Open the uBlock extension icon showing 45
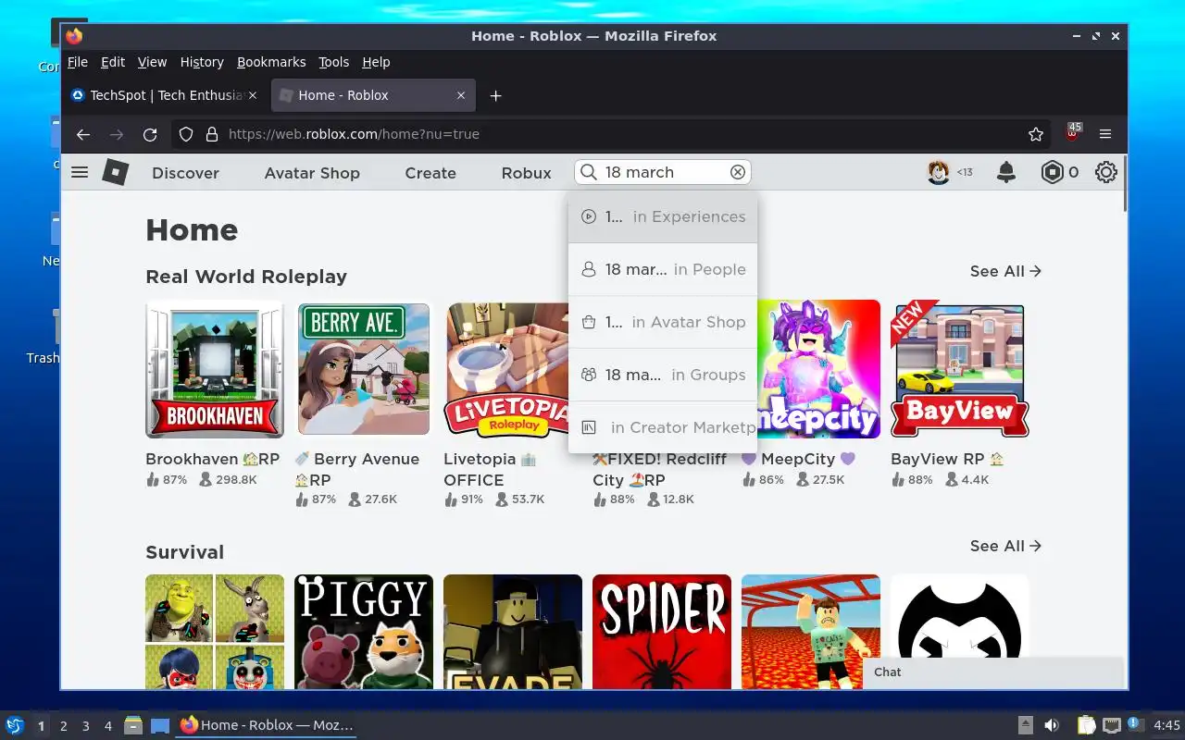The width and height of the screenshot is (1185, 740). 1073,132
